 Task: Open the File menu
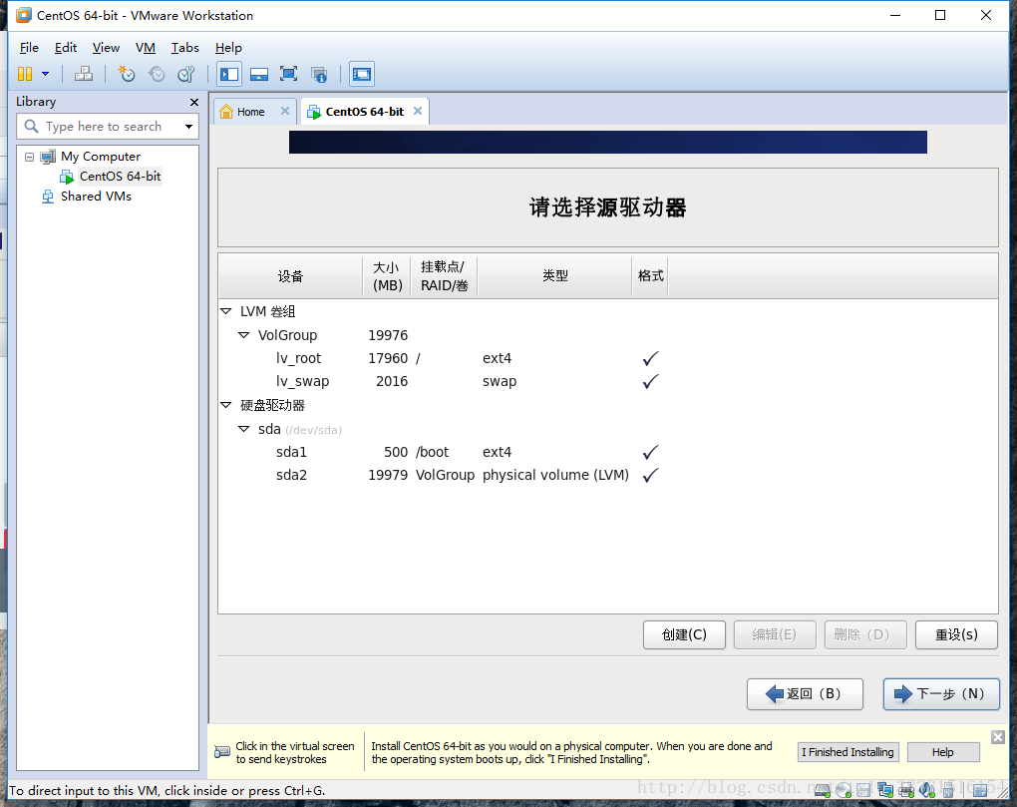[x=29, y=47]
